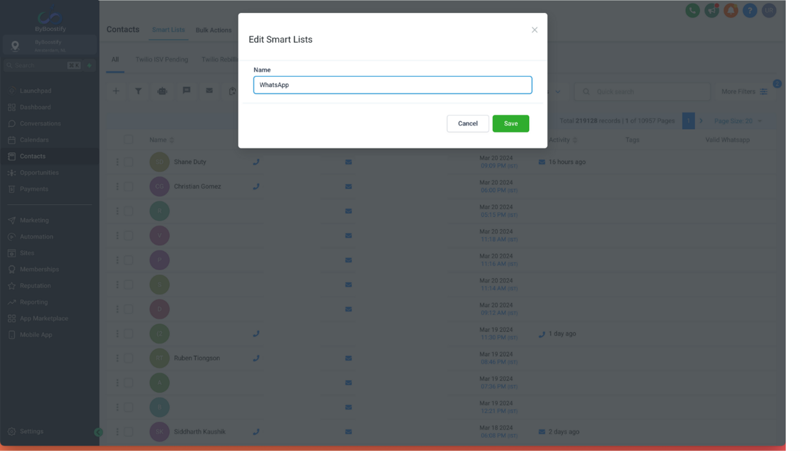Open Dashboard in the sidebar
The width and height of the screenshot is (802, 451).
click(35, 107)
